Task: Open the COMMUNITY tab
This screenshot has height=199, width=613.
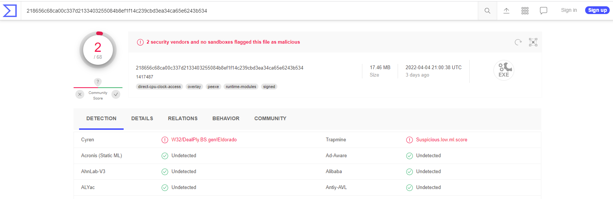Action: 270,118
